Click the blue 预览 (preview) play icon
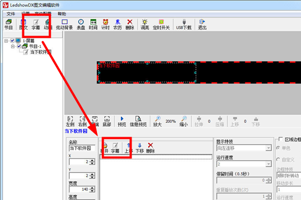301x200 pixels. (x=122, y=121)
